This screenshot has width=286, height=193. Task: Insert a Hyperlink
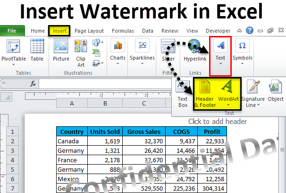tap(195, 50)
